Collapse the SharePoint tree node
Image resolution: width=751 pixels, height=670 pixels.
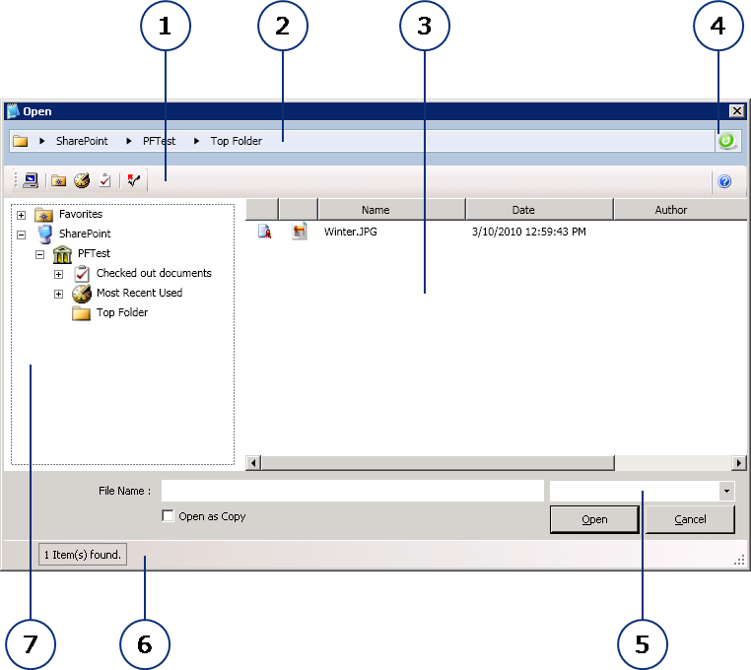pyautogui.click(x=21, y=234)
